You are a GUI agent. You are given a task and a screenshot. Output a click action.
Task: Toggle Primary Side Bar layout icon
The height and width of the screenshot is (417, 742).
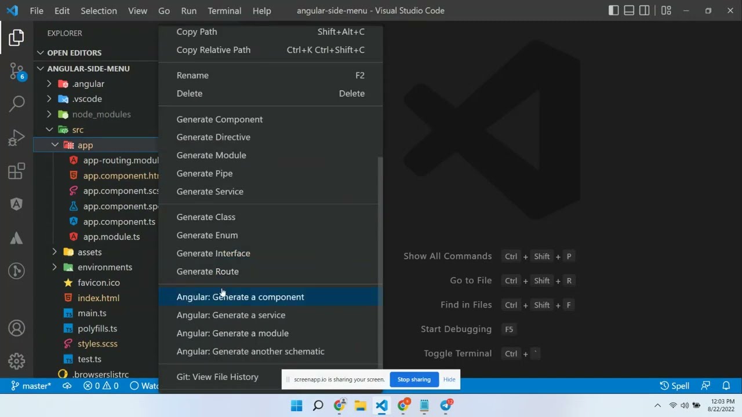point(614,10)
